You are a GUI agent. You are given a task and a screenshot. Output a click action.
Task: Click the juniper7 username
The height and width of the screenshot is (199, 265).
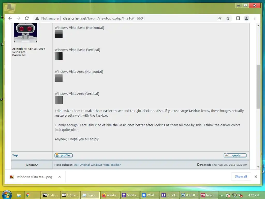(x=32, y=165)
